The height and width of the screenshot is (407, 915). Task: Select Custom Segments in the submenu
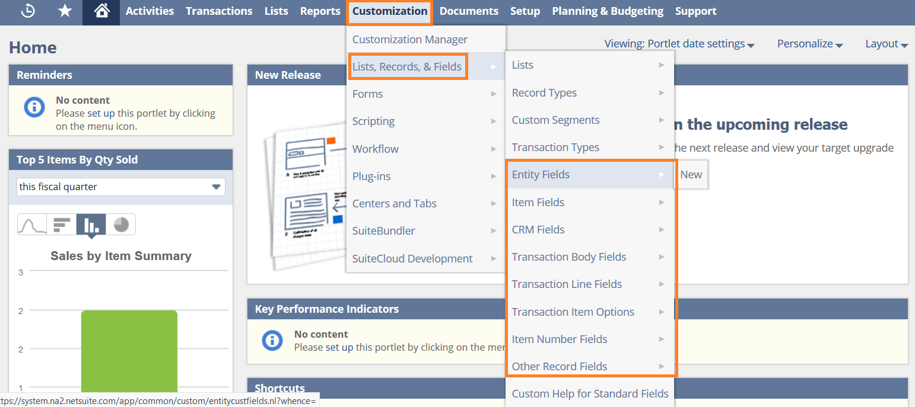[x=555, y=120]
